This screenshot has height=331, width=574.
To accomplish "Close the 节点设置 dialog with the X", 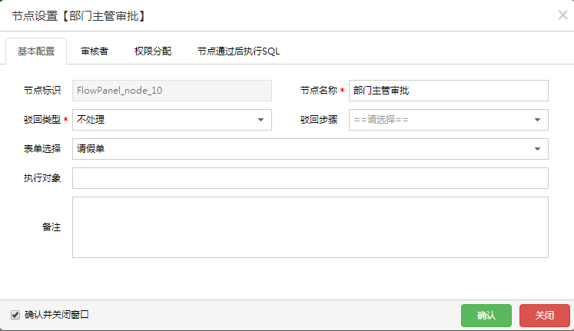I will pos(562,15).
